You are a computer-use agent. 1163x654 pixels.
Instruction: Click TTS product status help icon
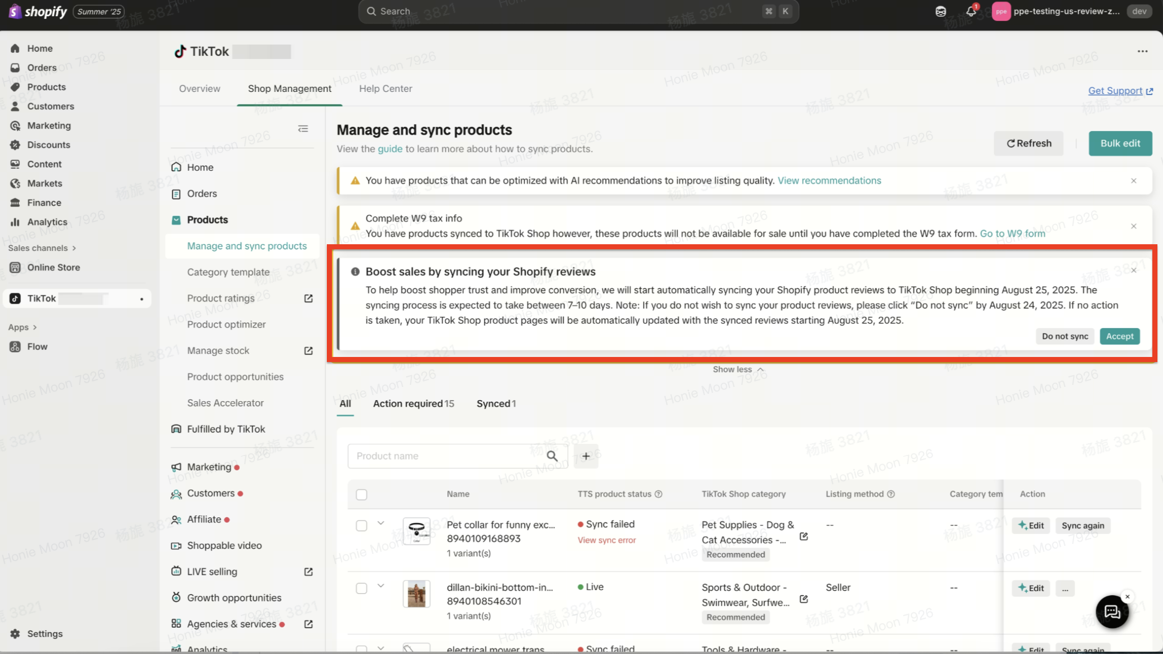(x=658, y=494)
